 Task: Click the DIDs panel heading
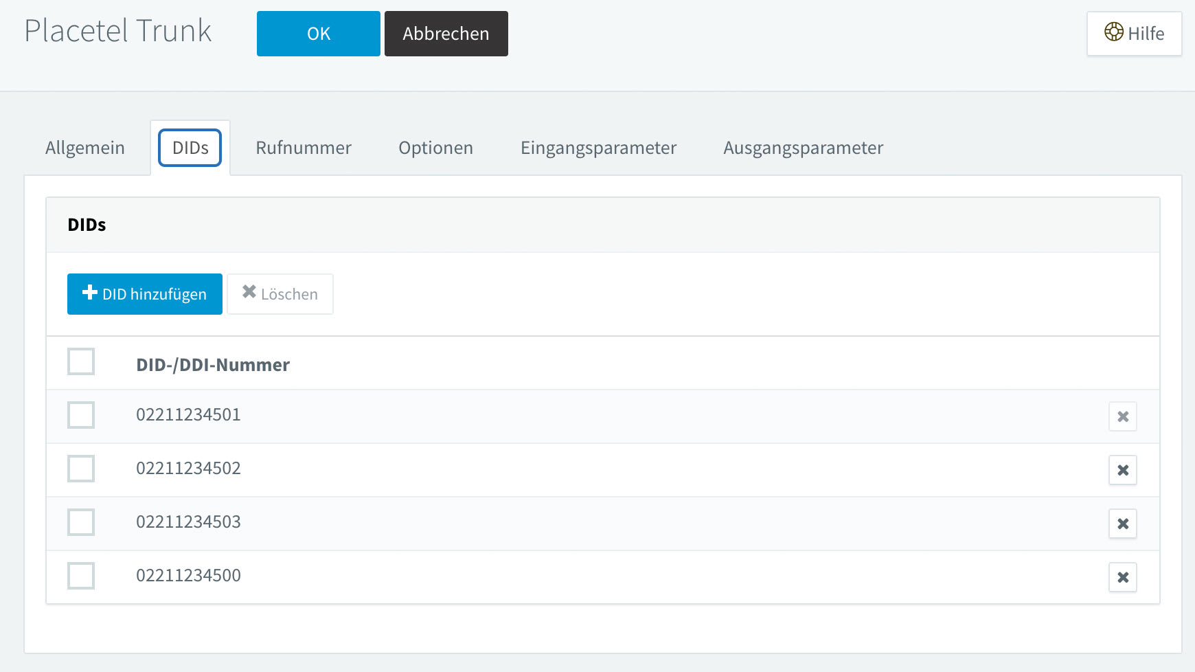(87, 225)
